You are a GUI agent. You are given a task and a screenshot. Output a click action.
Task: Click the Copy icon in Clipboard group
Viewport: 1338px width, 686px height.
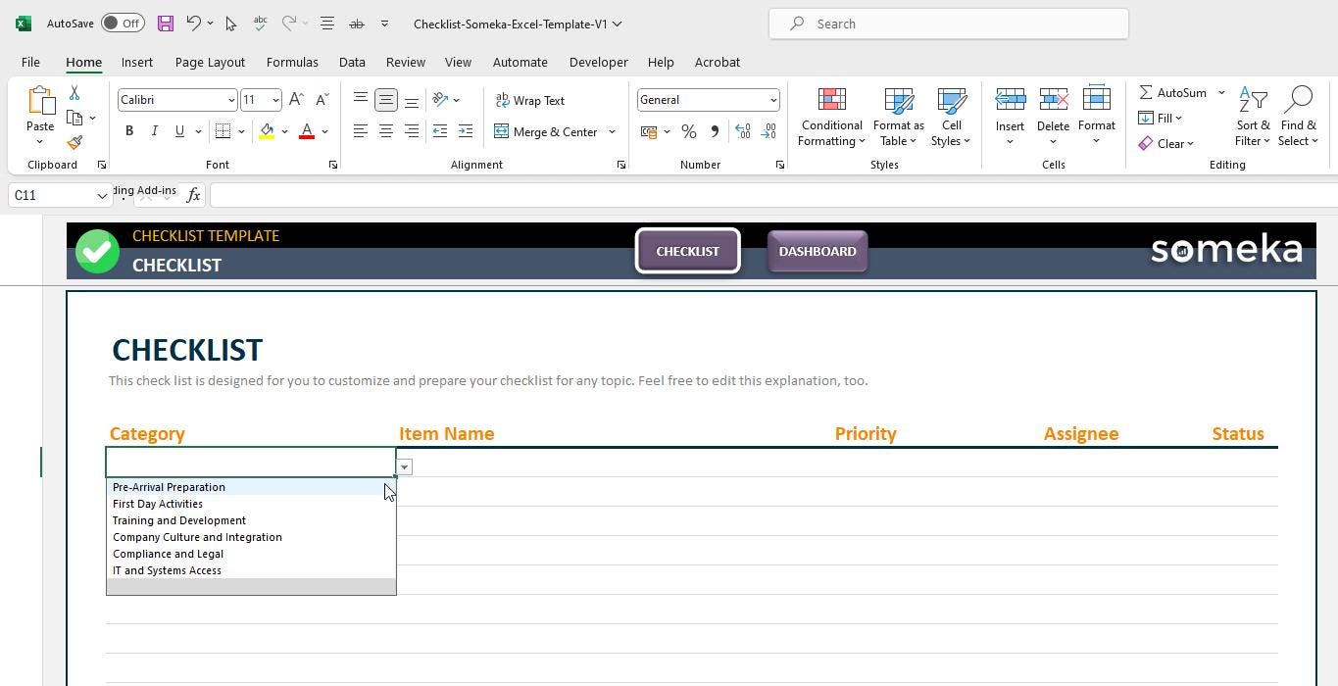pyautogui.click(x=74, y=118)
